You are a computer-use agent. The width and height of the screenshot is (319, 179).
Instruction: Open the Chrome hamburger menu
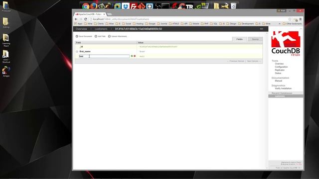click(x=301, y=19)
